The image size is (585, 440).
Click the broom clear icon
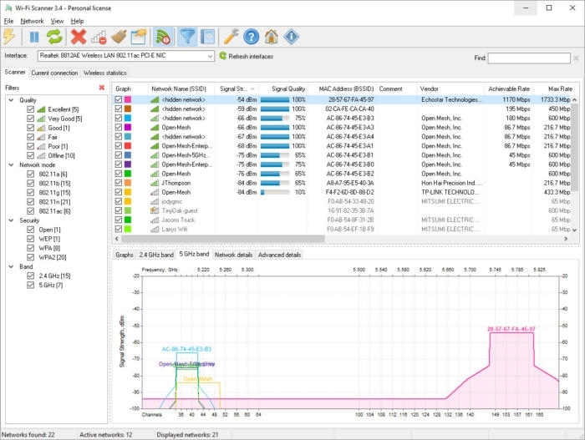coord(120,37)
